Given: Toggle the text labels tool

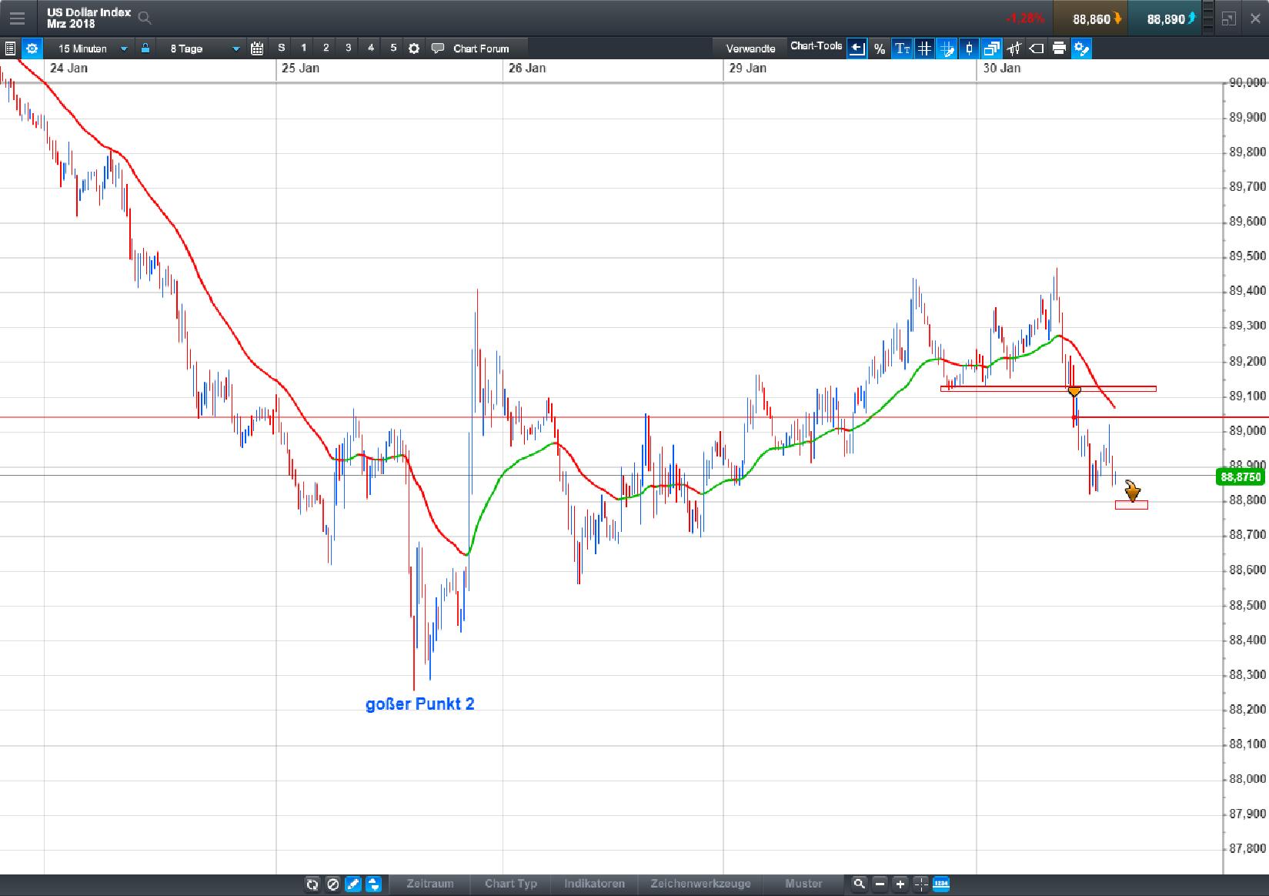Looking at the screenshot, I should (x=902, y=48).
